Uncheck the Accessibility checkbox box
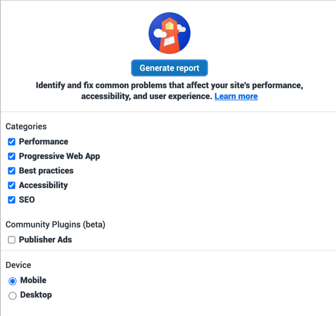 click(x=11, y=186)
